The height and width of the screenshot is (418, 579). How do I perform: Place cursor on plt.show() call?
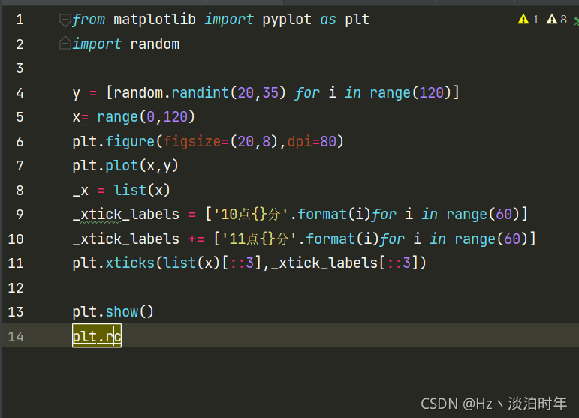tap(113, 312)
